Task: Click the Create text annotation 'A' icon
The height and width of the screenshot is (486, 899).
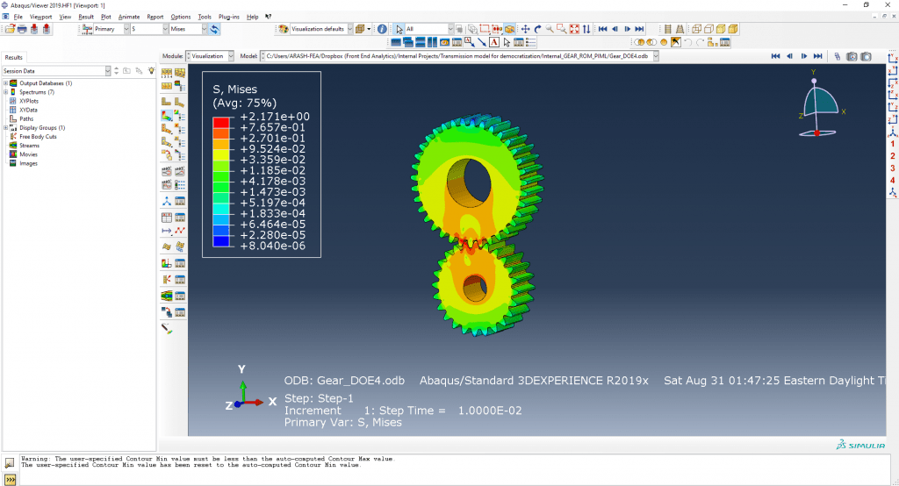Action: [494, 42]
